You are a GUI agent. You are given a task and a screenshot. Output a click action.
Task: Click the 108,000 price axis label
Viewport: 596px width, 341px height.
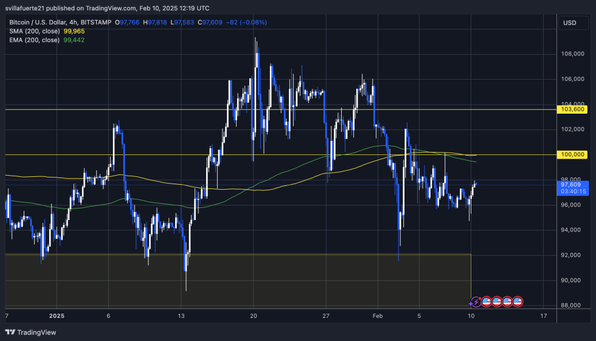(x=572, y=54)
